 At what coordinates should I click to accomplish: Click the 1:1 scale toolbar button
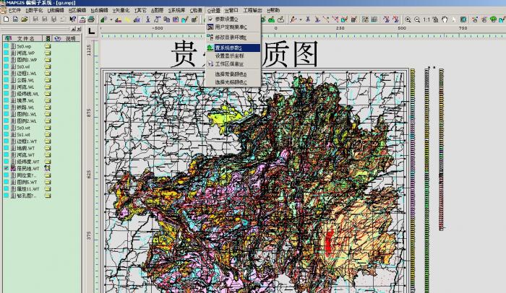427,19
